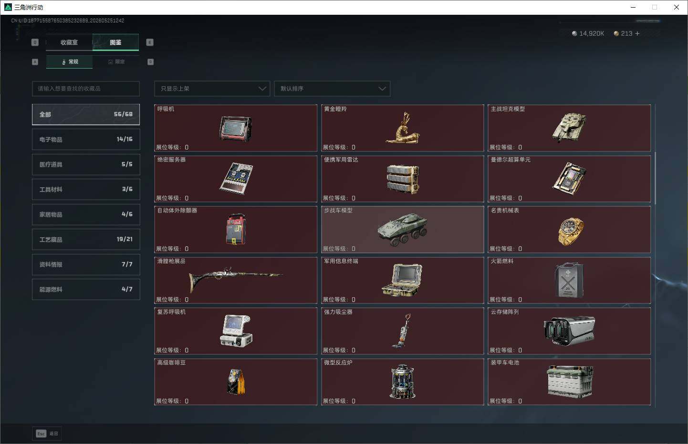
Task: Select the 军用信息终端 terminal item
Action: pos(402,280)
